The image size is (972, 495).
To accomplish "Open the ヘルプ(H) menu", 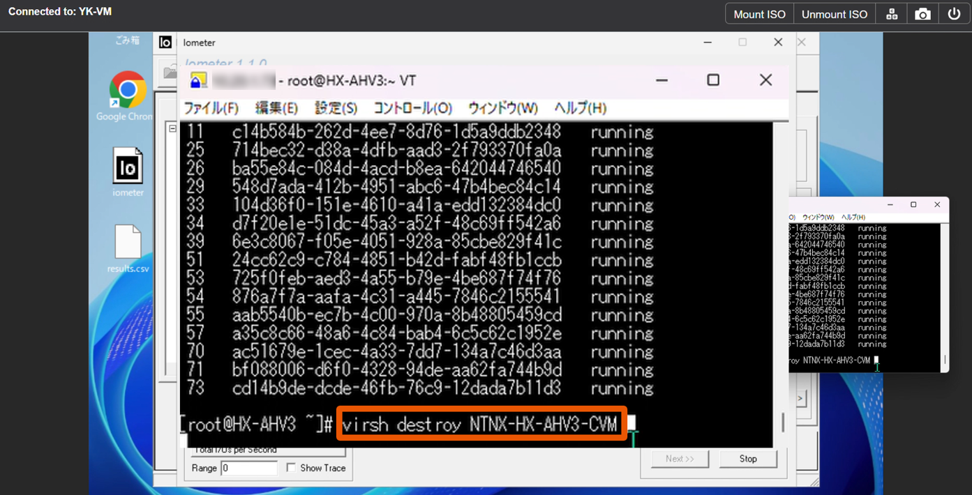I will [x=580, y=108].
